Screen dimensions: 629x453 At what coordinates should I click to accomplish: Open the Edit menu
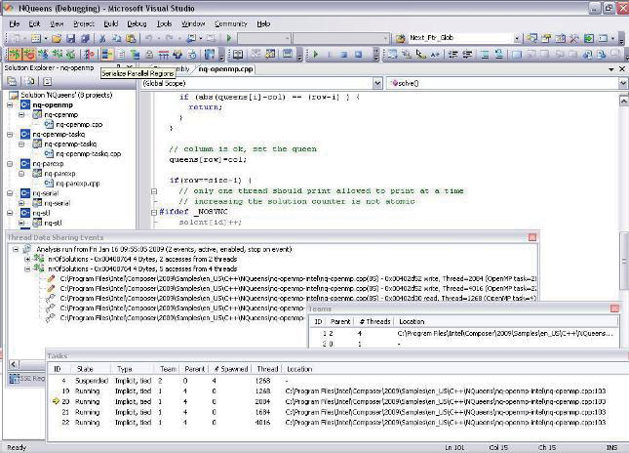click(x=34, y=24)
